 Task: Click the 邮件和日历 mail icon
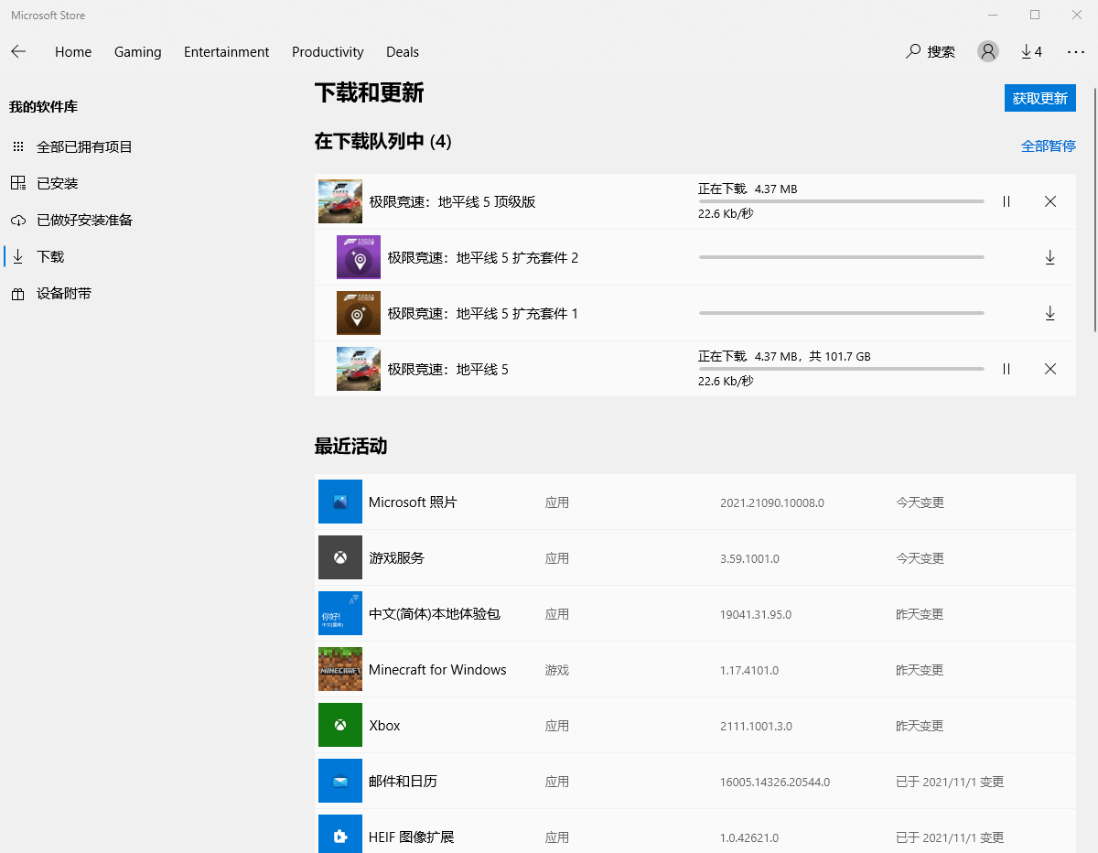point(340,781)
